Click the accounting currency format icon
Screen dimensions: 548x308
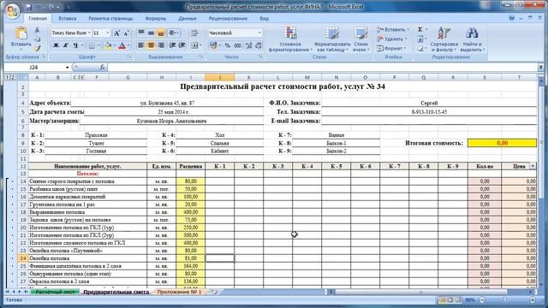click(212, 45)
